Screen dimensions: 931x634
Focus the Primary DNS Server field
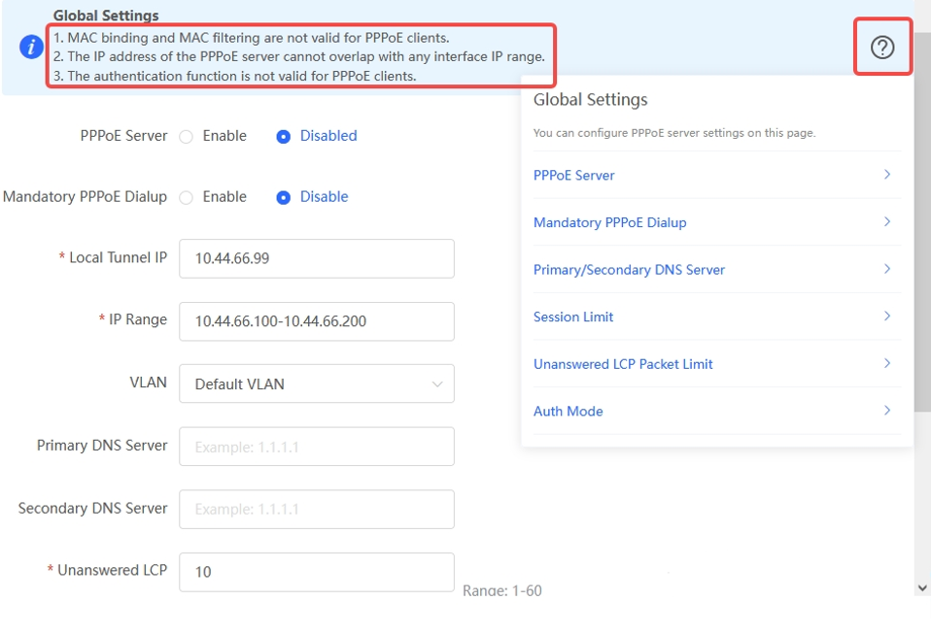pyautogui.click(x=316, y=447)
